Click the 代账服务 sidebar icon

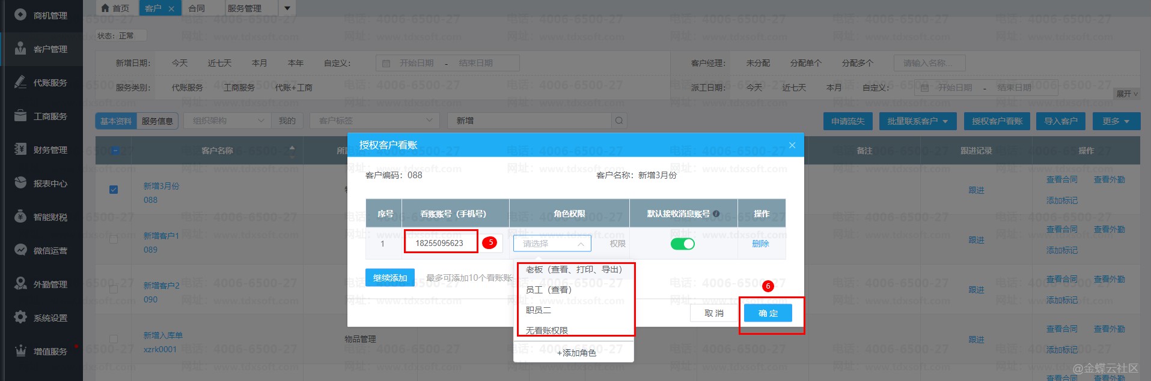pyautogui.click(x=20, y=82)
